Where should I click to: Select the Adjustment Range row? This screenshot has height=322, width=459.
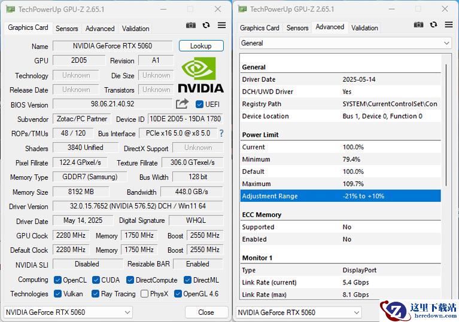coord(341,196)
